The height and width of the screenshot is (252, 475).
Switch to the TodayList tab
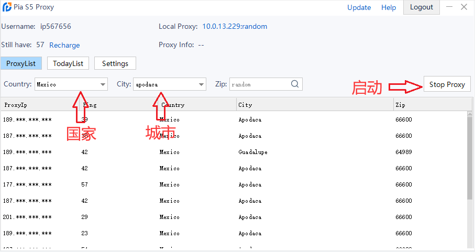pos(68,63)
